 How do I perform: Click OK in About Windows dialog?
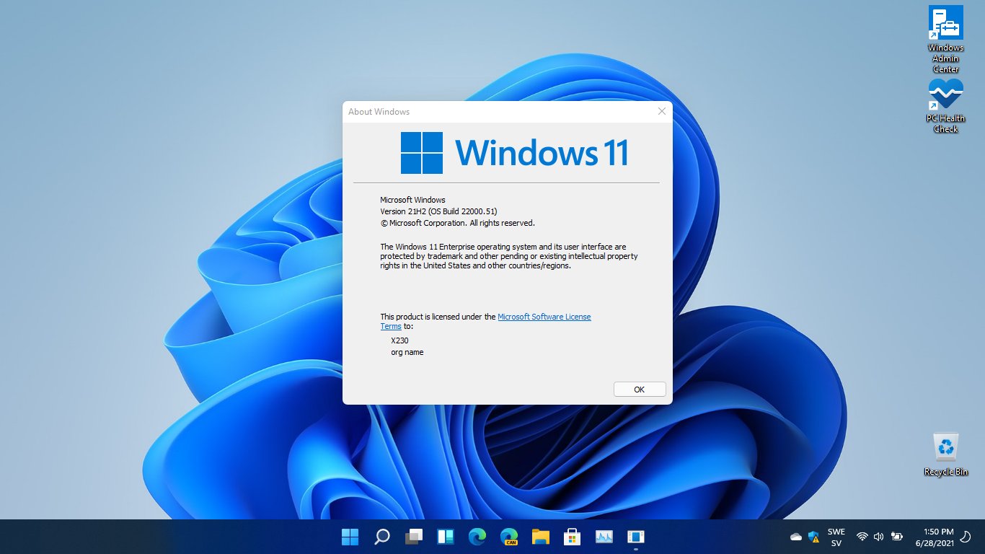pyautogui.click(x=640, y=390)
